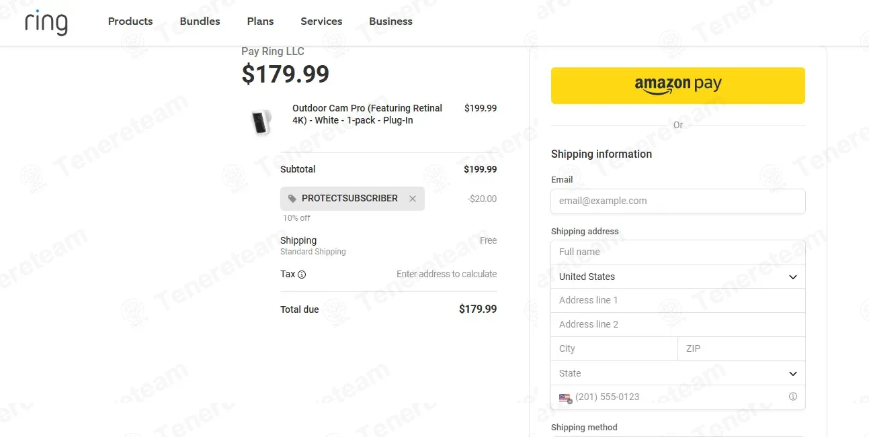Open the Services menu
Viewport: 869px width, 437px height.
pos(321,21)
